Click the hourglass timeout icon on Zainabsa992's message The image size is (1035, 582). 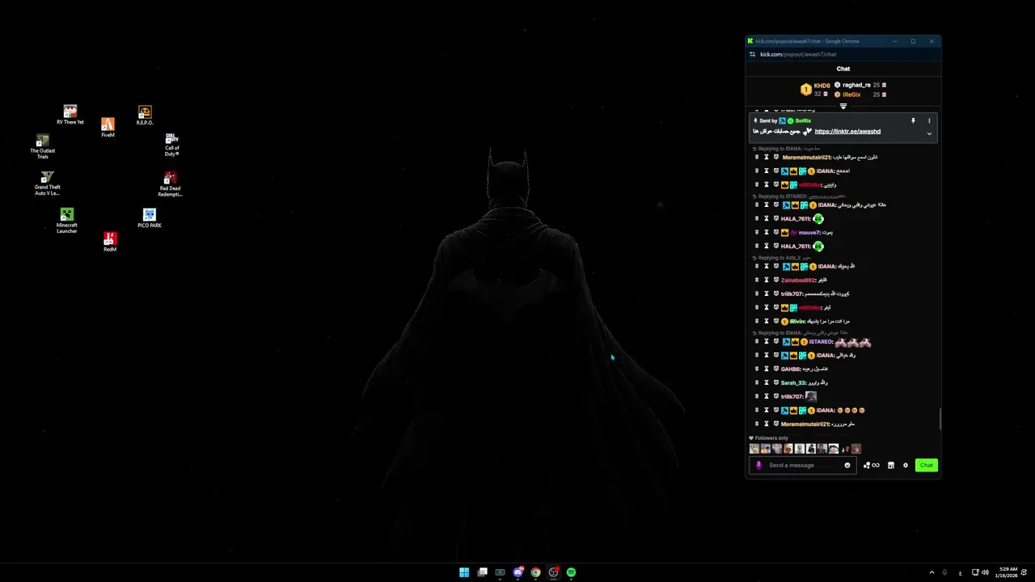[767, 280]
